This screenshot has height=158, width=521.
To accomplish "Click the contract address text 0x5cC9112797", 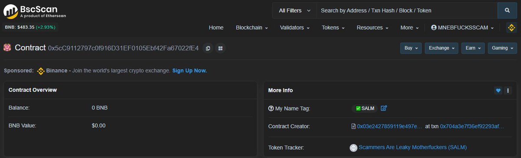I will 123,48.
